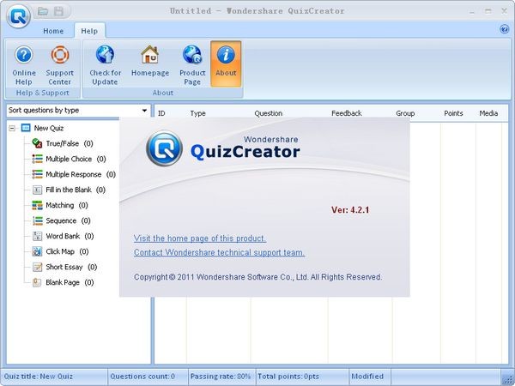Select the Word Bank question type
The height and width of the screenshot is (386, 515).
(x=63, y=236)
